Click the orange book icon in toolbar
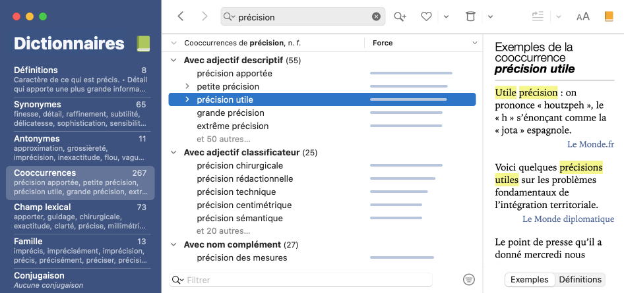624x293 pixels. (609, 16)
